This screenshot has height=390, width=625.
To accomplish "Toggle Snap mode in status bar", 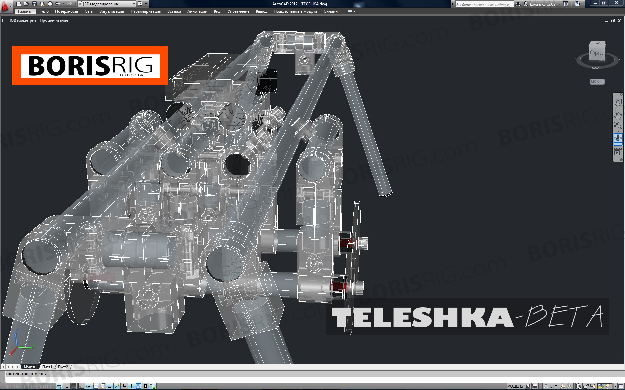I will point(67,386).
